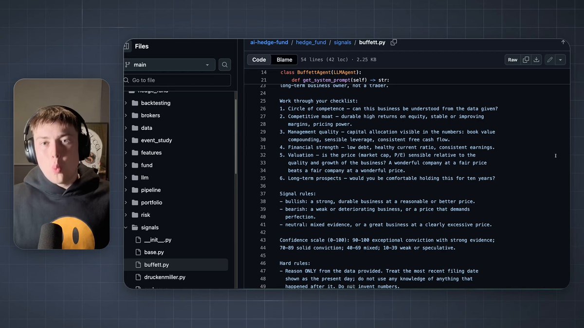This screenshot has width=584, height=328.
Task: Switch to the Blame view tab
Action: (284, 60)
